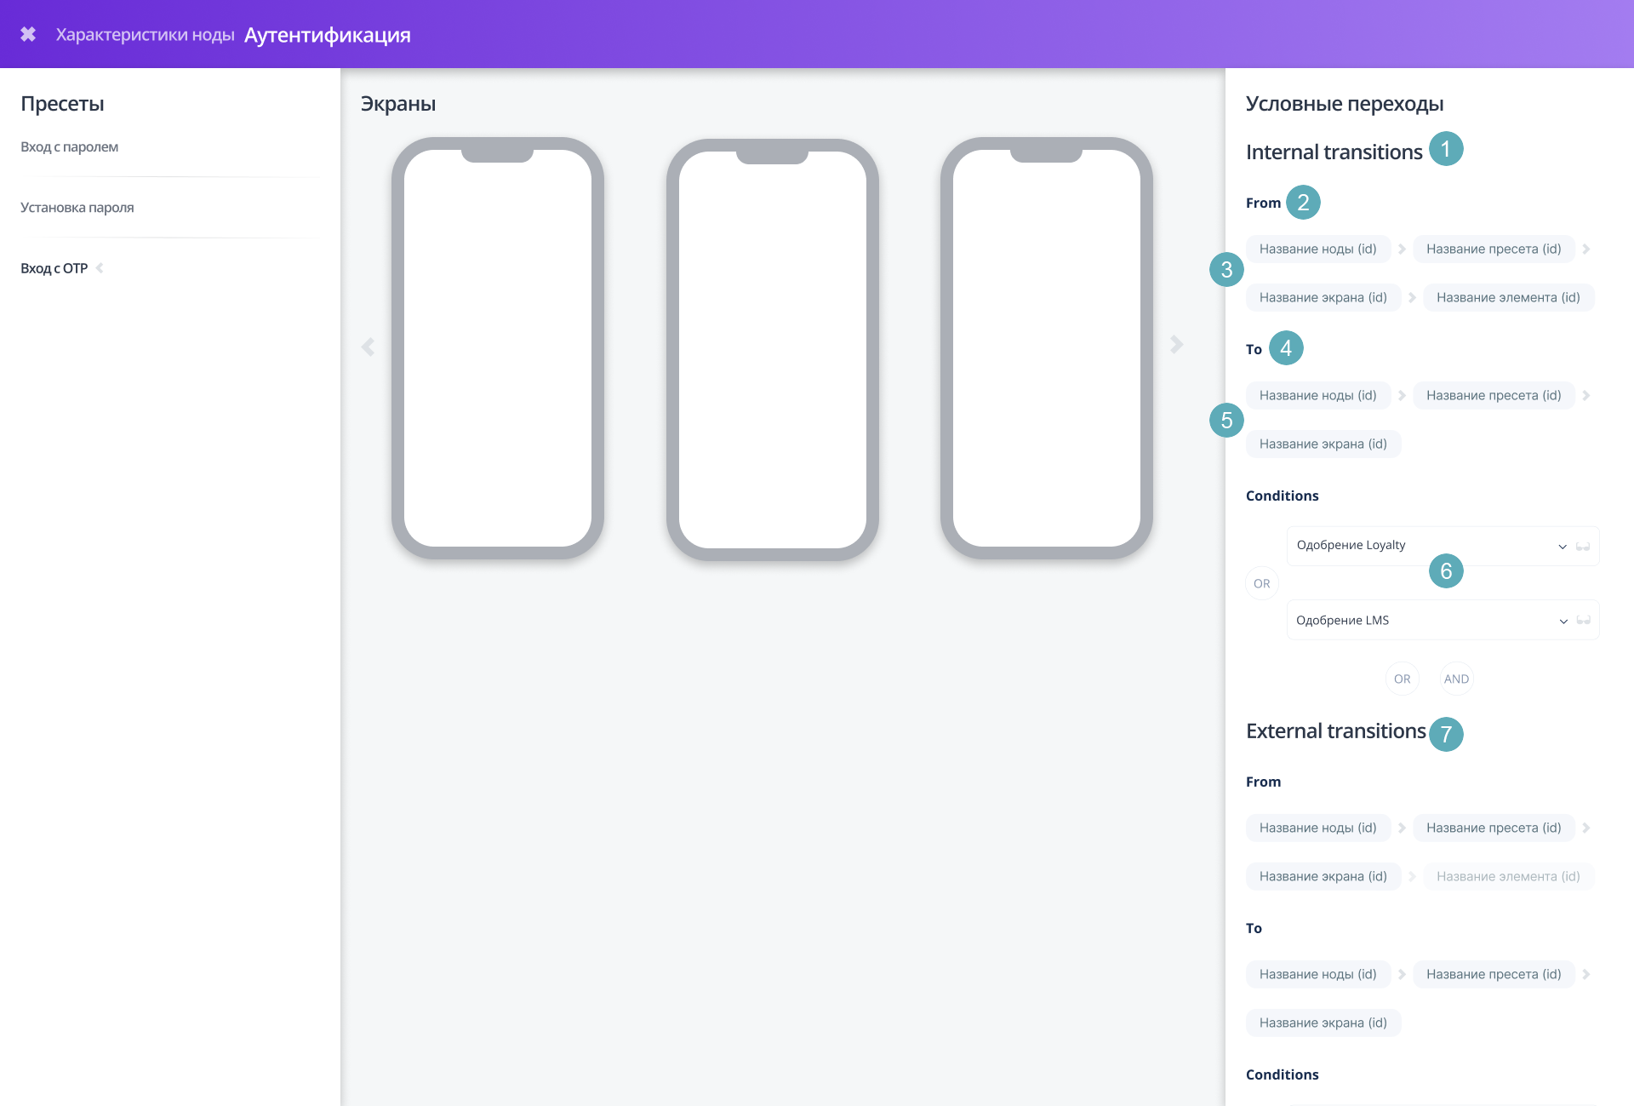1634x1106 pixels.
Task: Show previous screens with the left arrow
Action: (368, 347)
